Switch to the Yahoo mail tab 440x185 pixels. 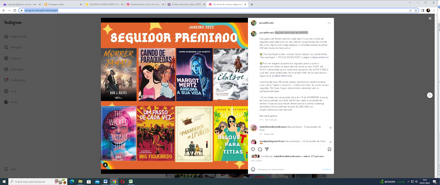point(21,4)
